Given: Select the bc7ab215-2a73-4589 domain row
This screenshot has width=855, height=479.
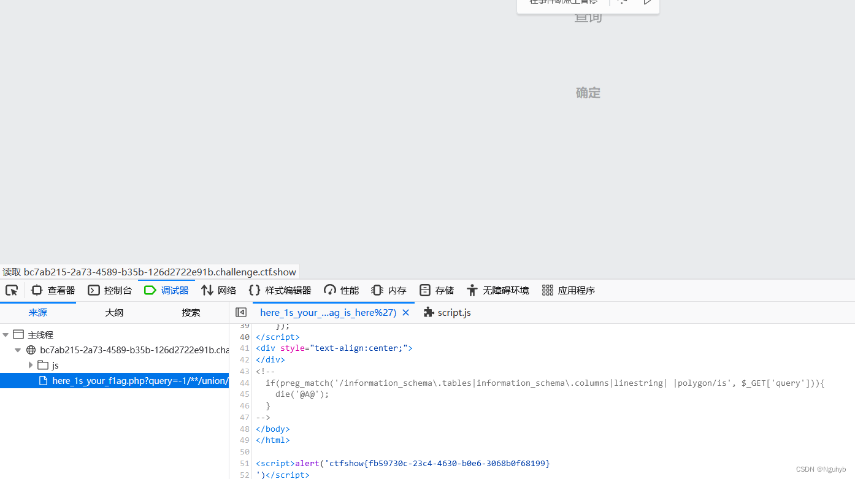Looking at the screenshot, I should click(114, 350).
